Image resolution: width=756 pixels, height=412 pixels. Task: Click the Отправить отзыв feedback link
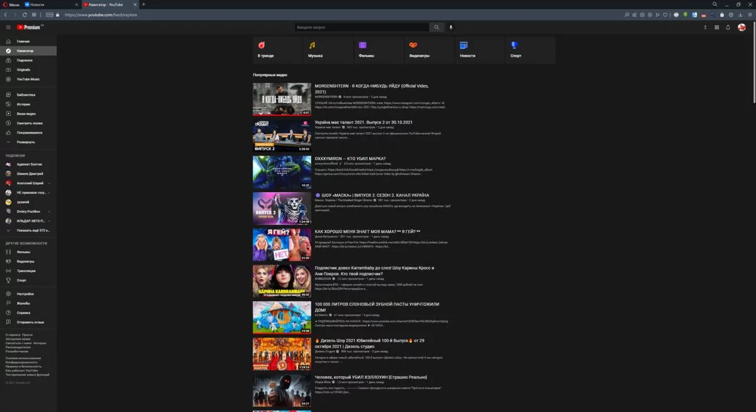click(28, 322)
